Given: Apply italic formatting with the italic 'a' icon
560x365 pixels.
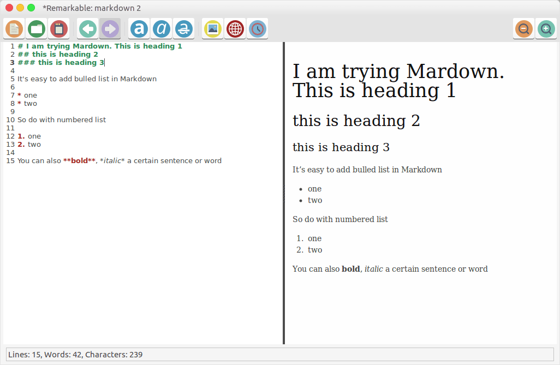Looking at the screenshot, I should (x=161, y=28).
